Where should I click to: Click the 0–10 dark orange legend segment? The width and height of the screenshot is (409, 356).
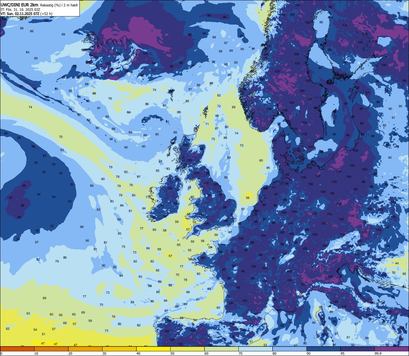pos(17,349)
